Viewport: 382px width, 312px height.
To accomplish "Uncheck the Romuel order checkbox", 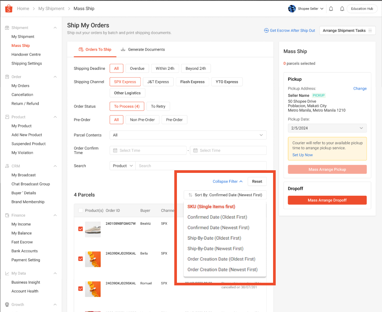I will 80,289.
